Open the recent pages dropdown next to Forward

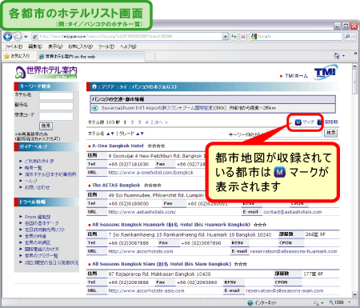(x=26, y=37)
